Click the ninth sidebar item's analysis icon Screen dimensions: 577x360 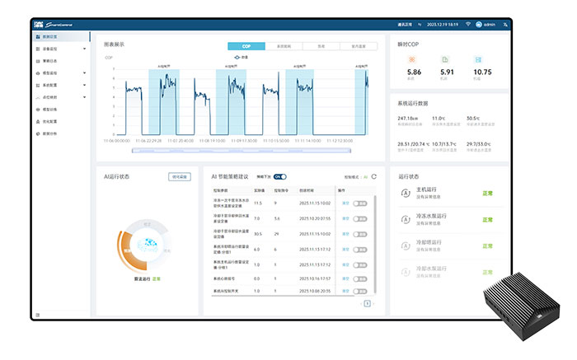coord(38,133)
